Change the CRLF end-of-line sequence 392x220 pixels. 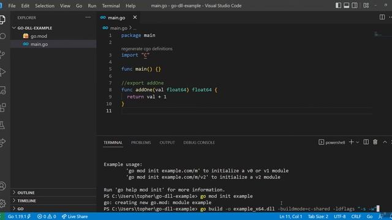356,216
